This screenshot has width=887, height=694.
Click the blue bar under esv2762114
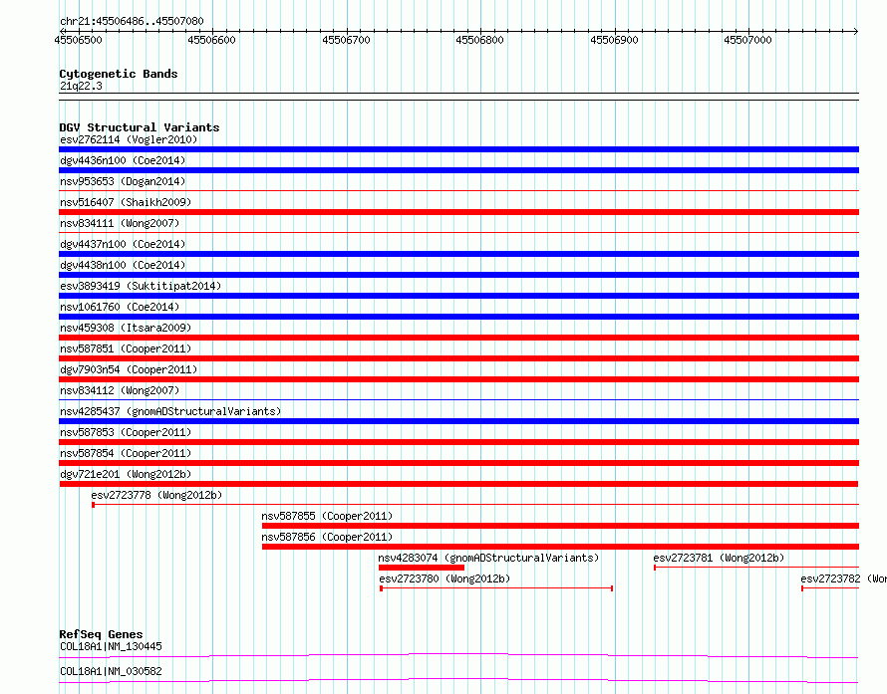coord(458,149)
